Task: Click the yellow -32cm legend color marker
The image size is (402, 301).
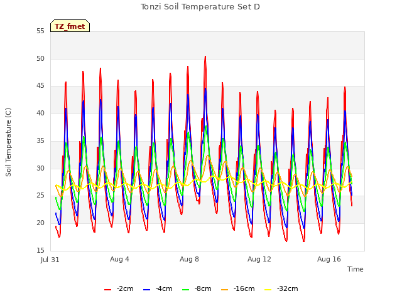Action: click(x=268, y=290)
